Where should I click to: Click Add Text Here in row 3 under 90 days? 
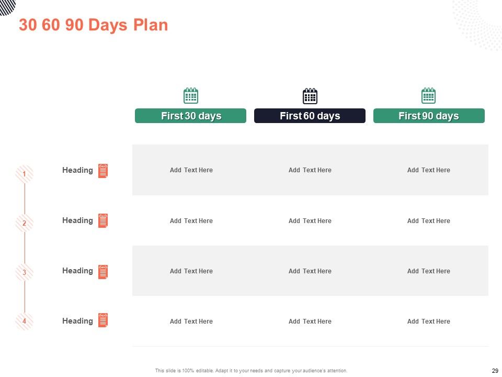pos(429,271)
